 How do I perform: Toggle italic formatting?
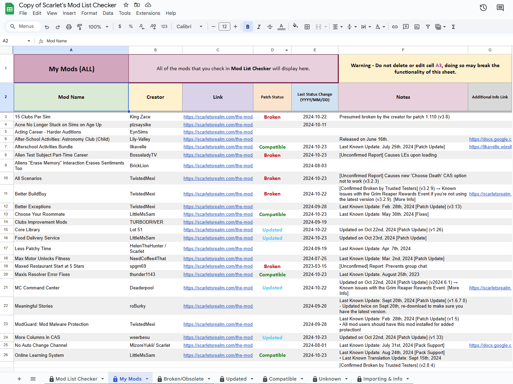click(x=259, y=26)
